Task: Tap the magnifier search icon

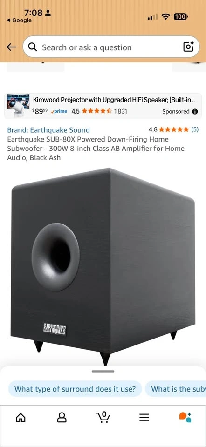Action: click(x=33, y=47)
